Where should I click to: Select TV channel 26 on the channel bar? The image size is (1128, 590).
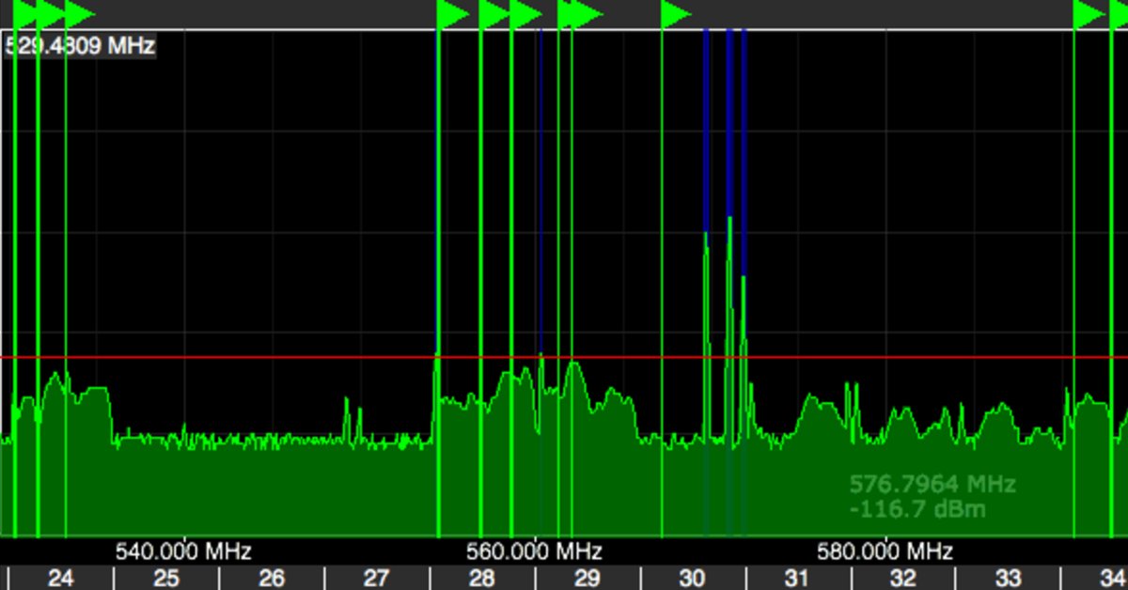[x=272, y=578]
